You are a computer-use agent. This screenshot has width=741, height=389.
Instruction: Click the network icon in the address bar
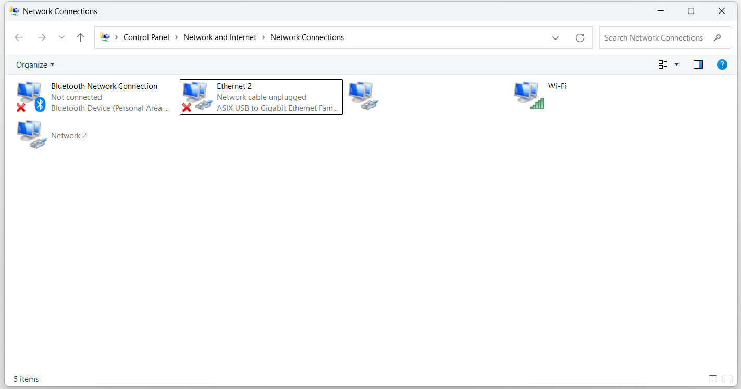105,37
